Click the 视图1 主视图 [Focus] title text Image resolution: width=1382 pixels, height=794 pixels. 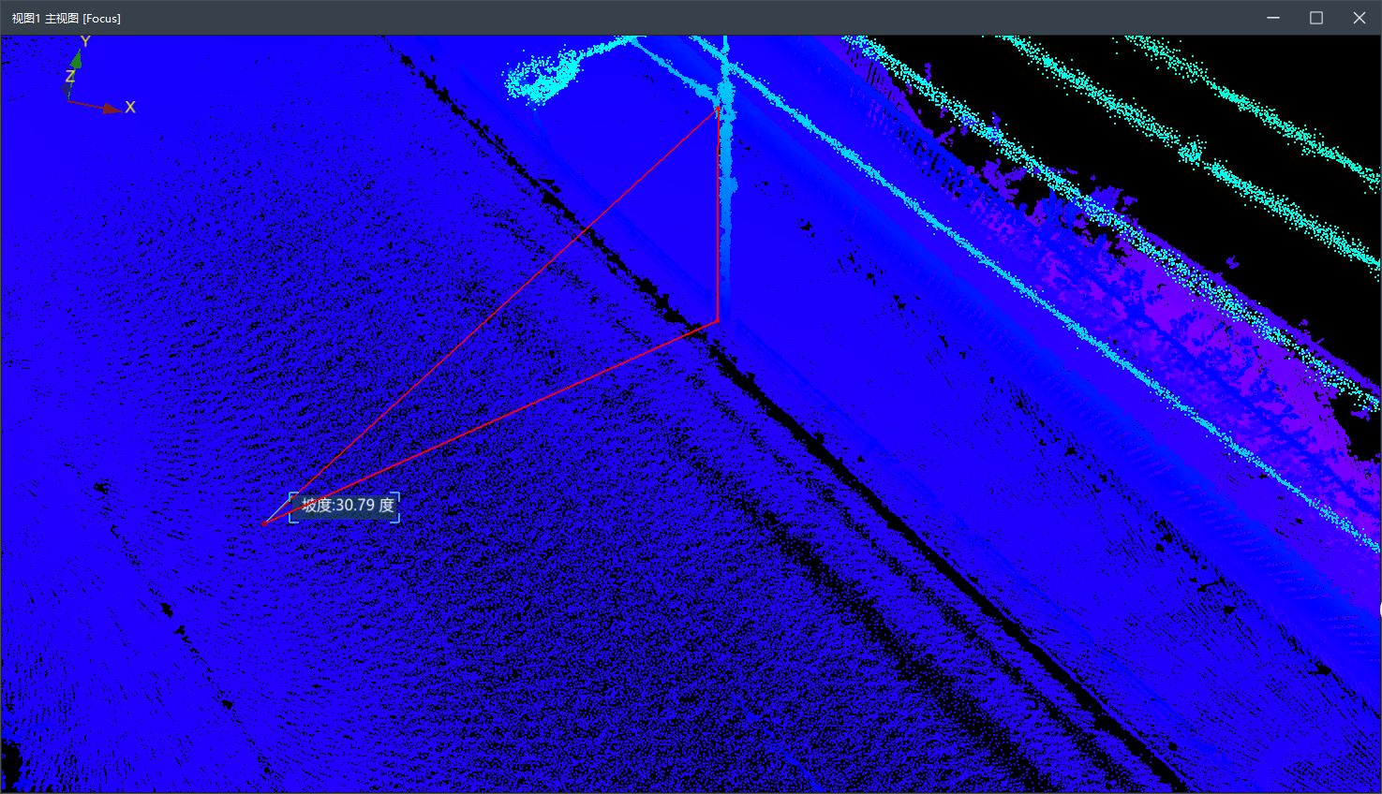66,18
